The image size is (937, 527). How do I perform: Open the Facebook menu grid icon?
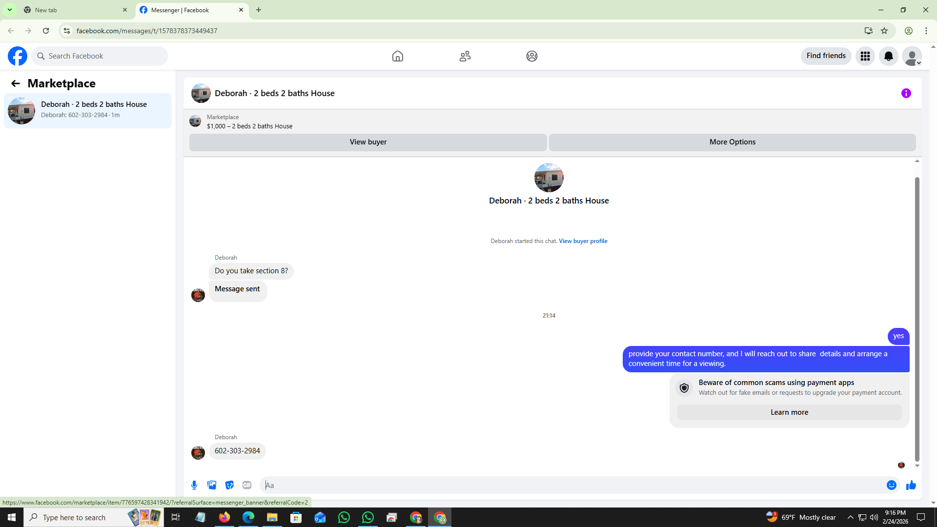865,56
